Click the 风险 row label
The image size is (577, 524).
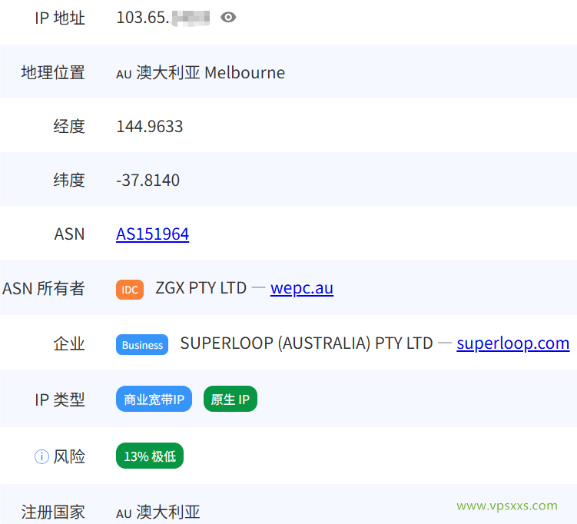[69, 456]
